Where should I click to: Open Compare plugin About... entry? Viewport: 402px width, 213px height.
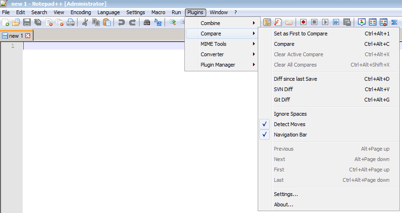[328, 204]
